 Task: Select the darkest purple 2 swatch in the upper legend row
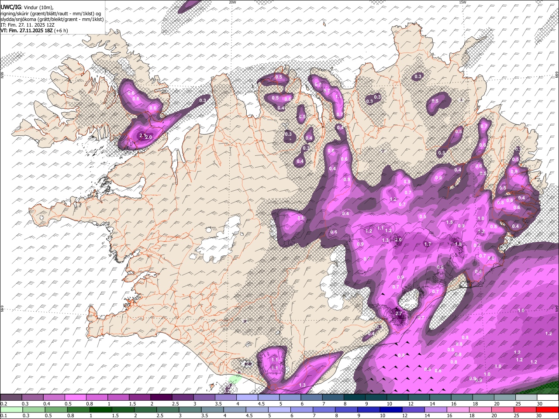coord(161,398)
